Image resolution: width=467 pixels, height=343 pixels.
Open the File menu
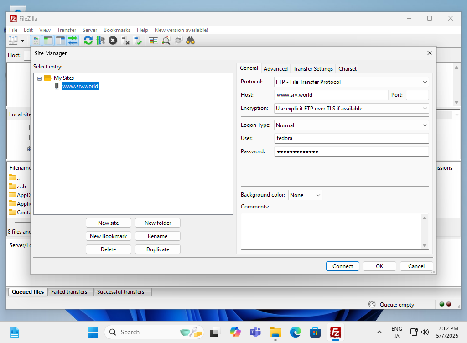13,30
